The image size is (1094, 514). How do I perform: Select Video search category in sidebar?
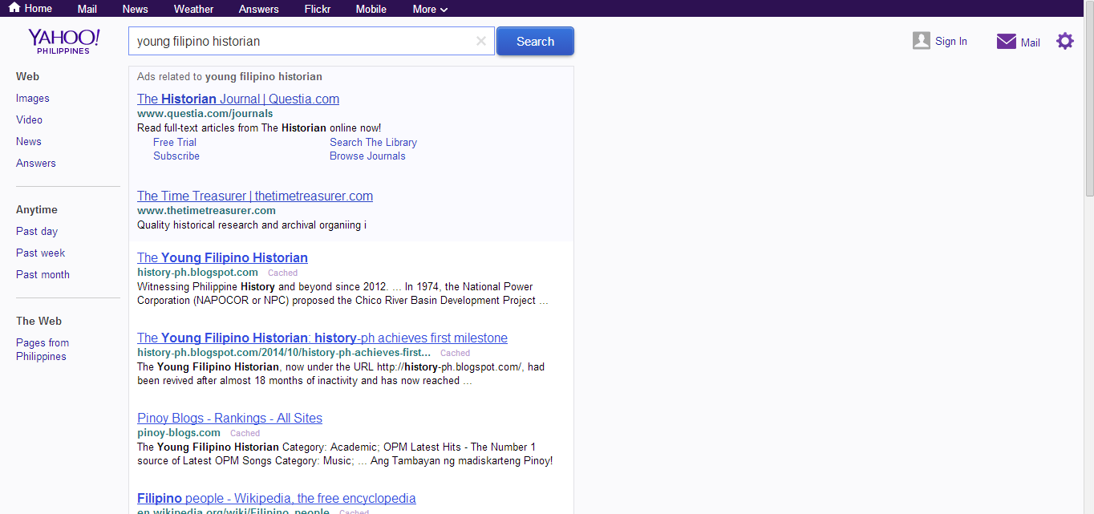pos(29,119)
